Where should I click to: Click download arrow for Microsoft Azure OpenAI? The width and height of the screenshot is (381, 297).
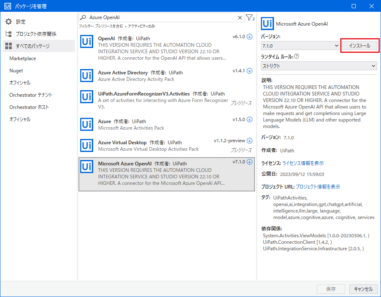pos(250,162)
